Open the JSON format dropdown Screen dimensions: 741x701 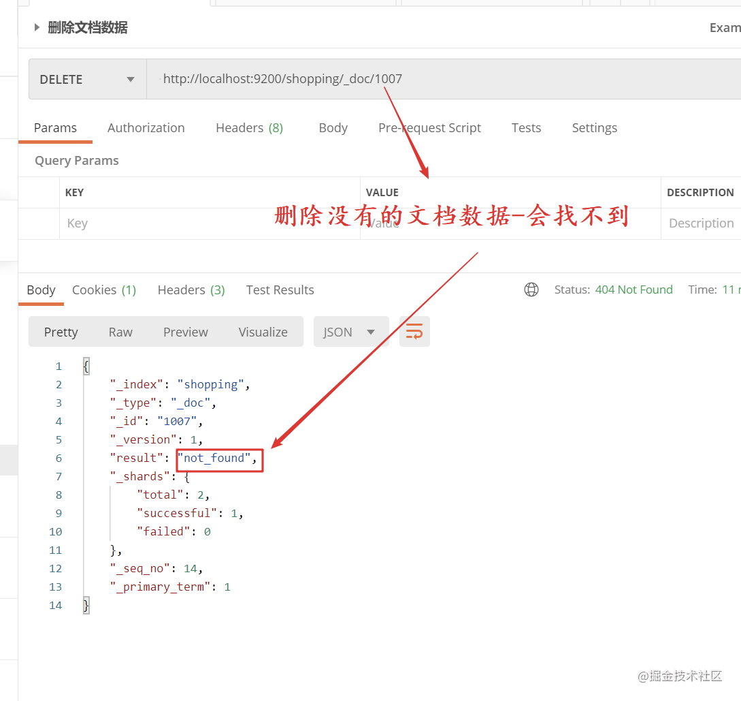click(351, 332)
